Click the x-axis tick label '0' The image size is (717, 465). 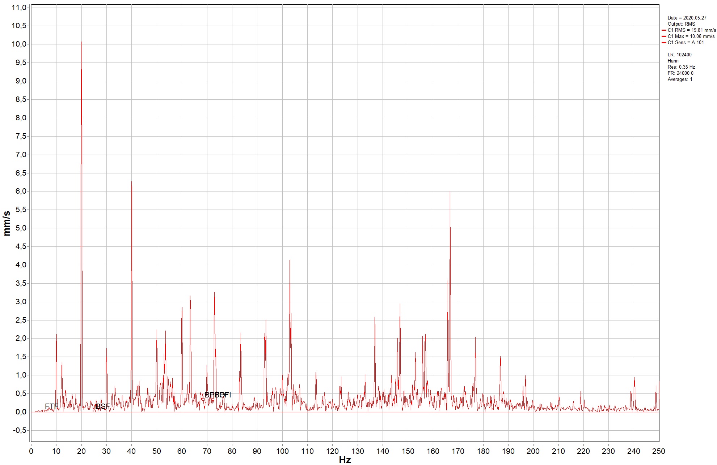coord(31,451)
